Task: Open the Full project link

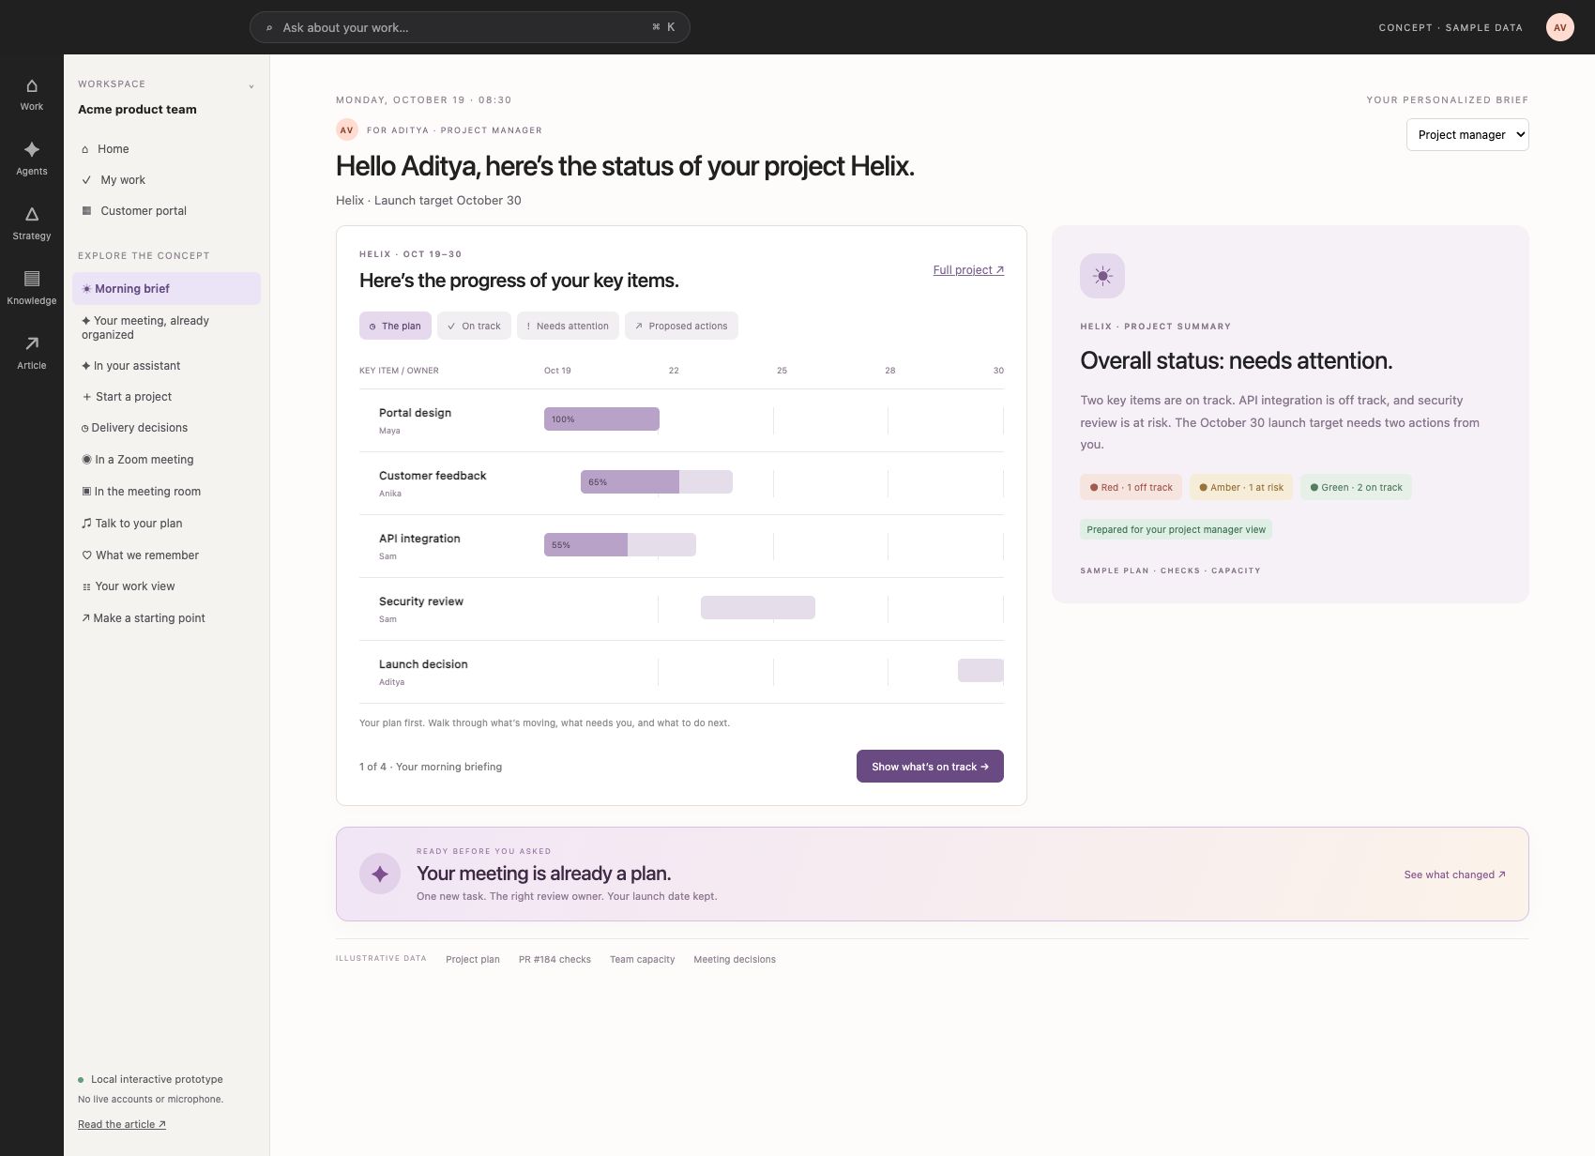Action: 968,270
